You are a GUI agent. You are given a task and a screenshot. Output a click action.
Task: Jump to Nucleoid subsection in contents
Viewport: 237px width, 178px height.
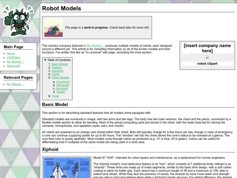[x=62, y=88]
